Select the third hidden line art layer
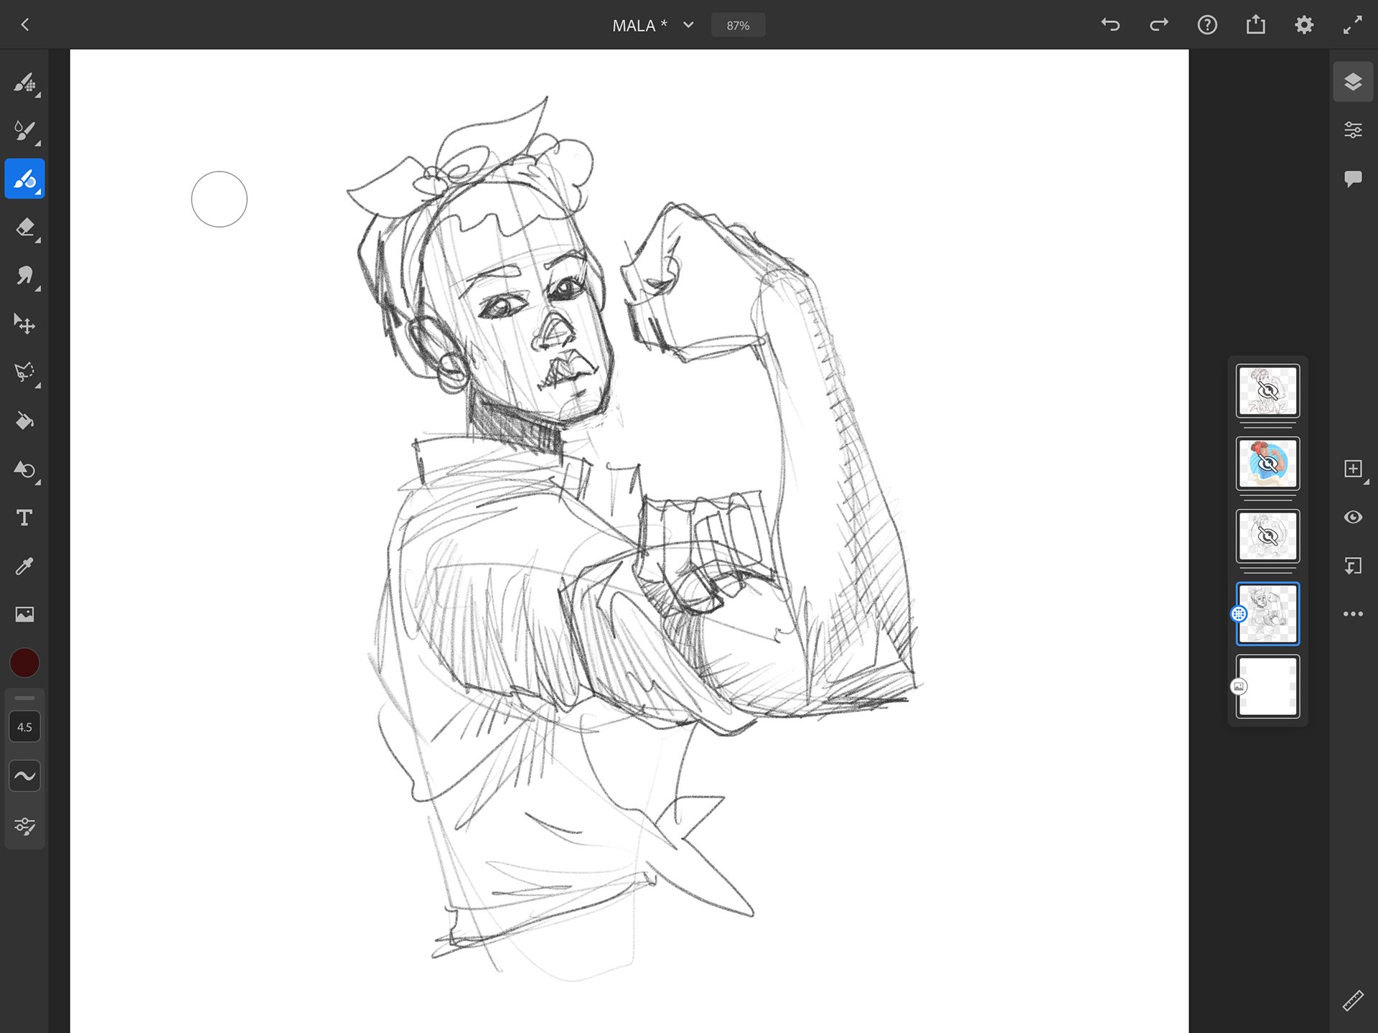This screenshot has height=1033, width=1378. point(1267,536)
